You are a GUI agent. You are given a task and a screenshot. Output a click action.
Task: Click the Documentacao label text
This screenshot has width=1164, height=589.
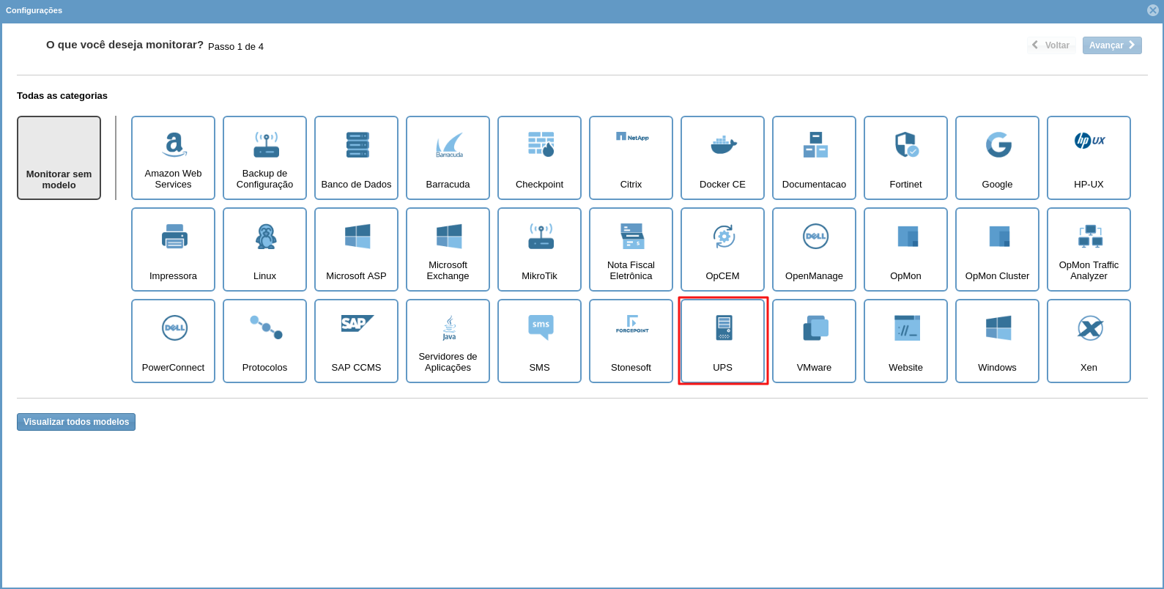814,185
